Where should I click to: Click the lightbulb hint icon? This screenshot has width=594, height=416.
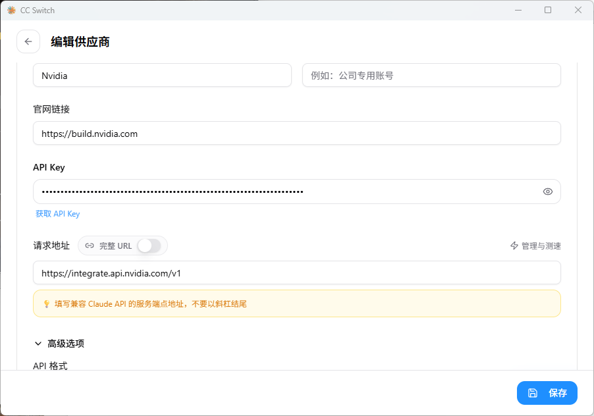pos(47,304)
